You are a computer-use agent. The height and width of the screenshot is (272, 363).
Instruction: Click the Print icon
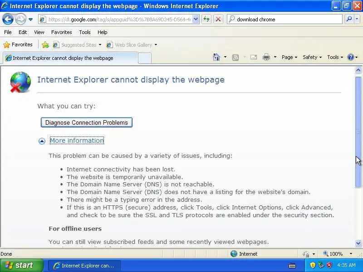coord(266,57)
